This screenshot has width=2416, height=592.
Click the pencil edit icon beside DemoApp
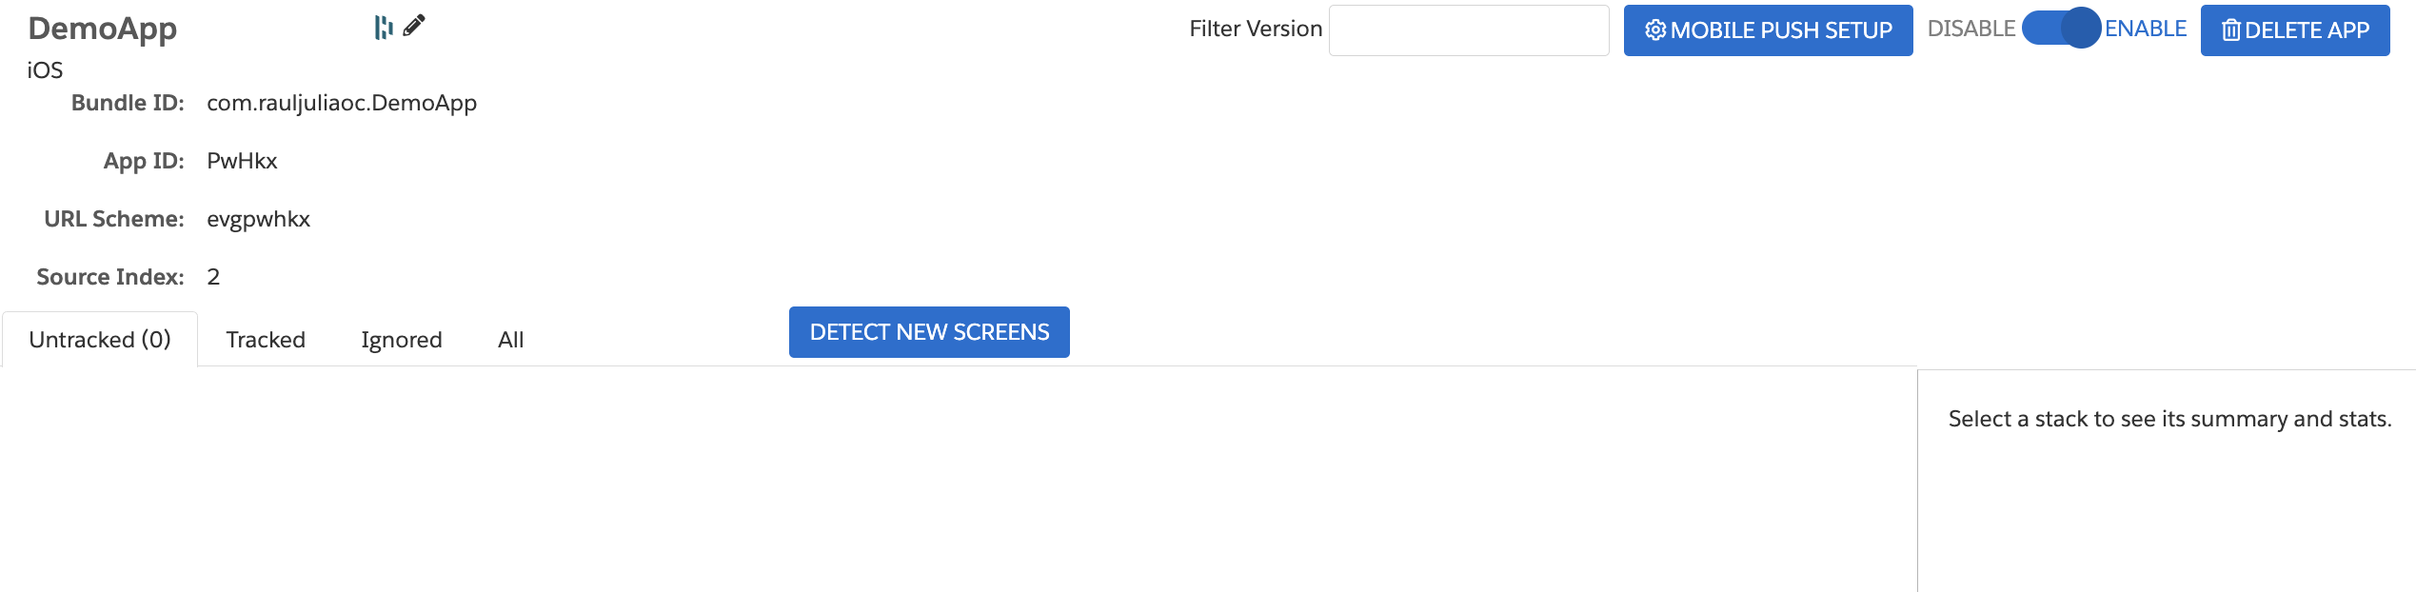coord(414,27)
